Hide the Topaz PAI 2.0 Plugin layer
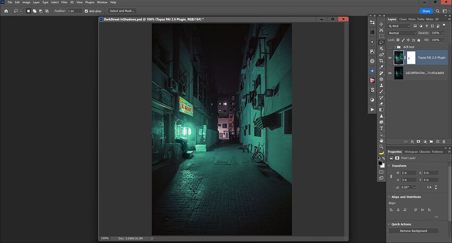The width and height of the screenshot is (452, 243). [390, 57]
